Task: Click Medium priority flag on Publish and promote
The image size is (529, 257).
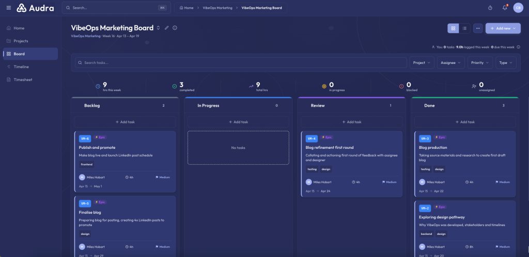Action: tap(163, 177)
